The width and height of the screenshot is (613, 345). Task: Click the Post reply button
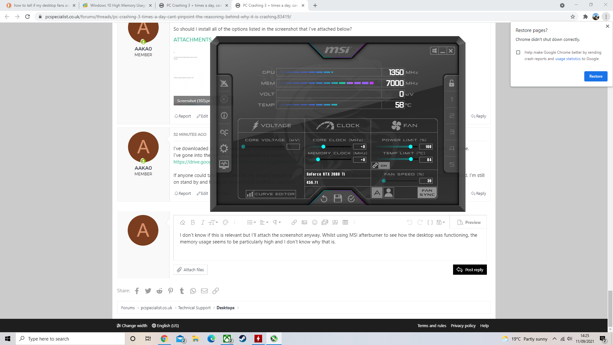coord(470,270)
